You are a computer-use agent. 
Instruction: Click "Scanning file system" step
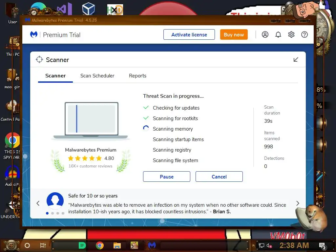point(176,160)
